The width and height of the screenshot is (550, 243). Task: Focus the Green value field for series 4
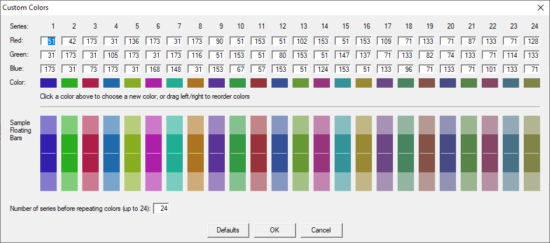112,55
